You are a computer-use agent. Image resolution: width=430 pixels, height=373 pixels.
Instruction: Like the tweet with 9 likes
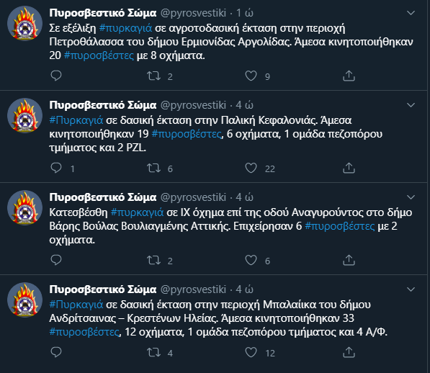pyautogui.click(x=251, y=76)
